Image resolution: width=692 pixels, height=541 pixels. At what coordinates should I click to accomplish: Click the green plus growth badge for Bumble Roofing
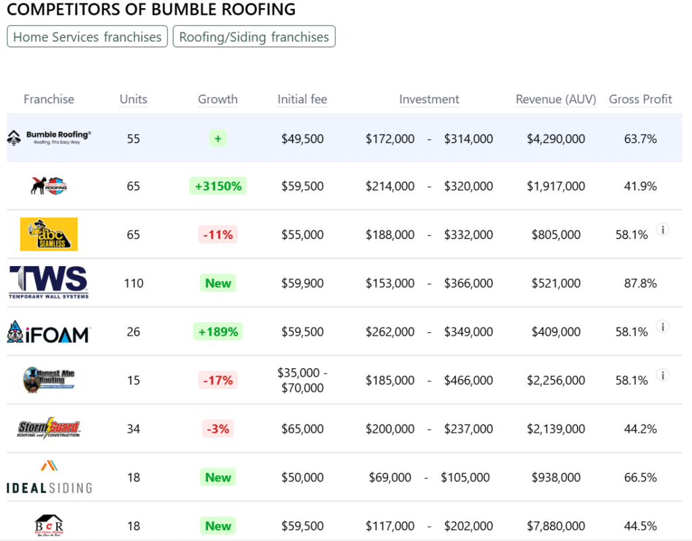218,138
